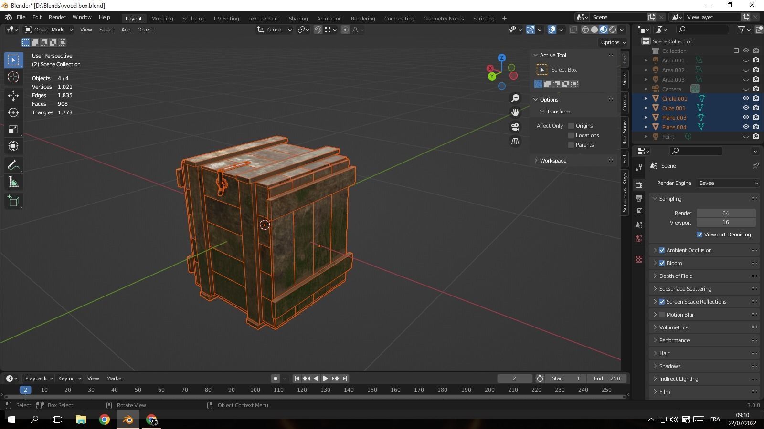Jump to the timeline start frame
The height and width of the screenshot is (429, 764).
pos(297,378)
